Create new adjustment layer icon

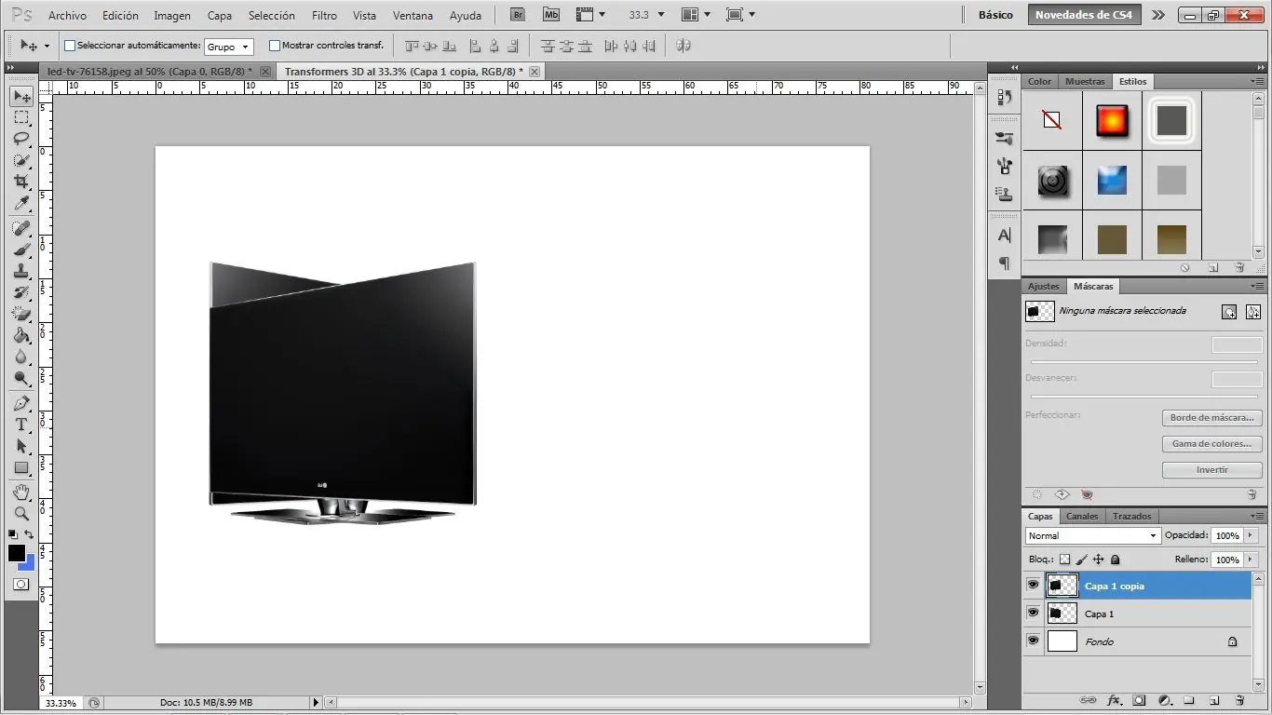[1164, 700]
